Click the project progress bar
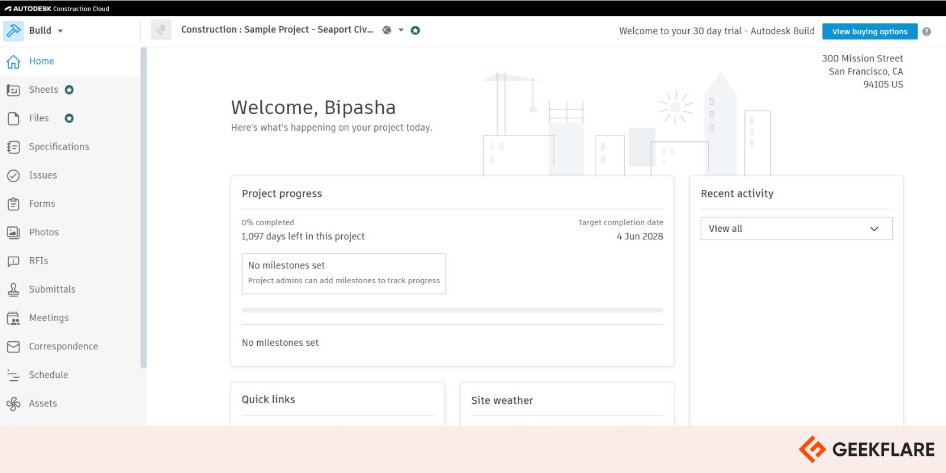The image size is (946, 473). click(x=452, y=310)
